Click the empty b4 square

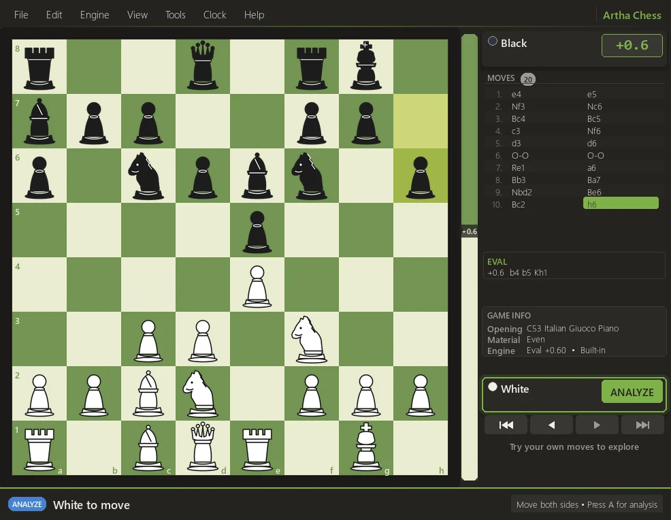[x=94, y=285]
